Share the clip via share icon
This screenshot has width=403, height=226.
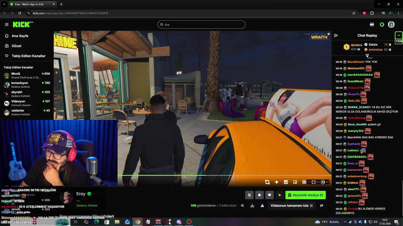[242, 206]
